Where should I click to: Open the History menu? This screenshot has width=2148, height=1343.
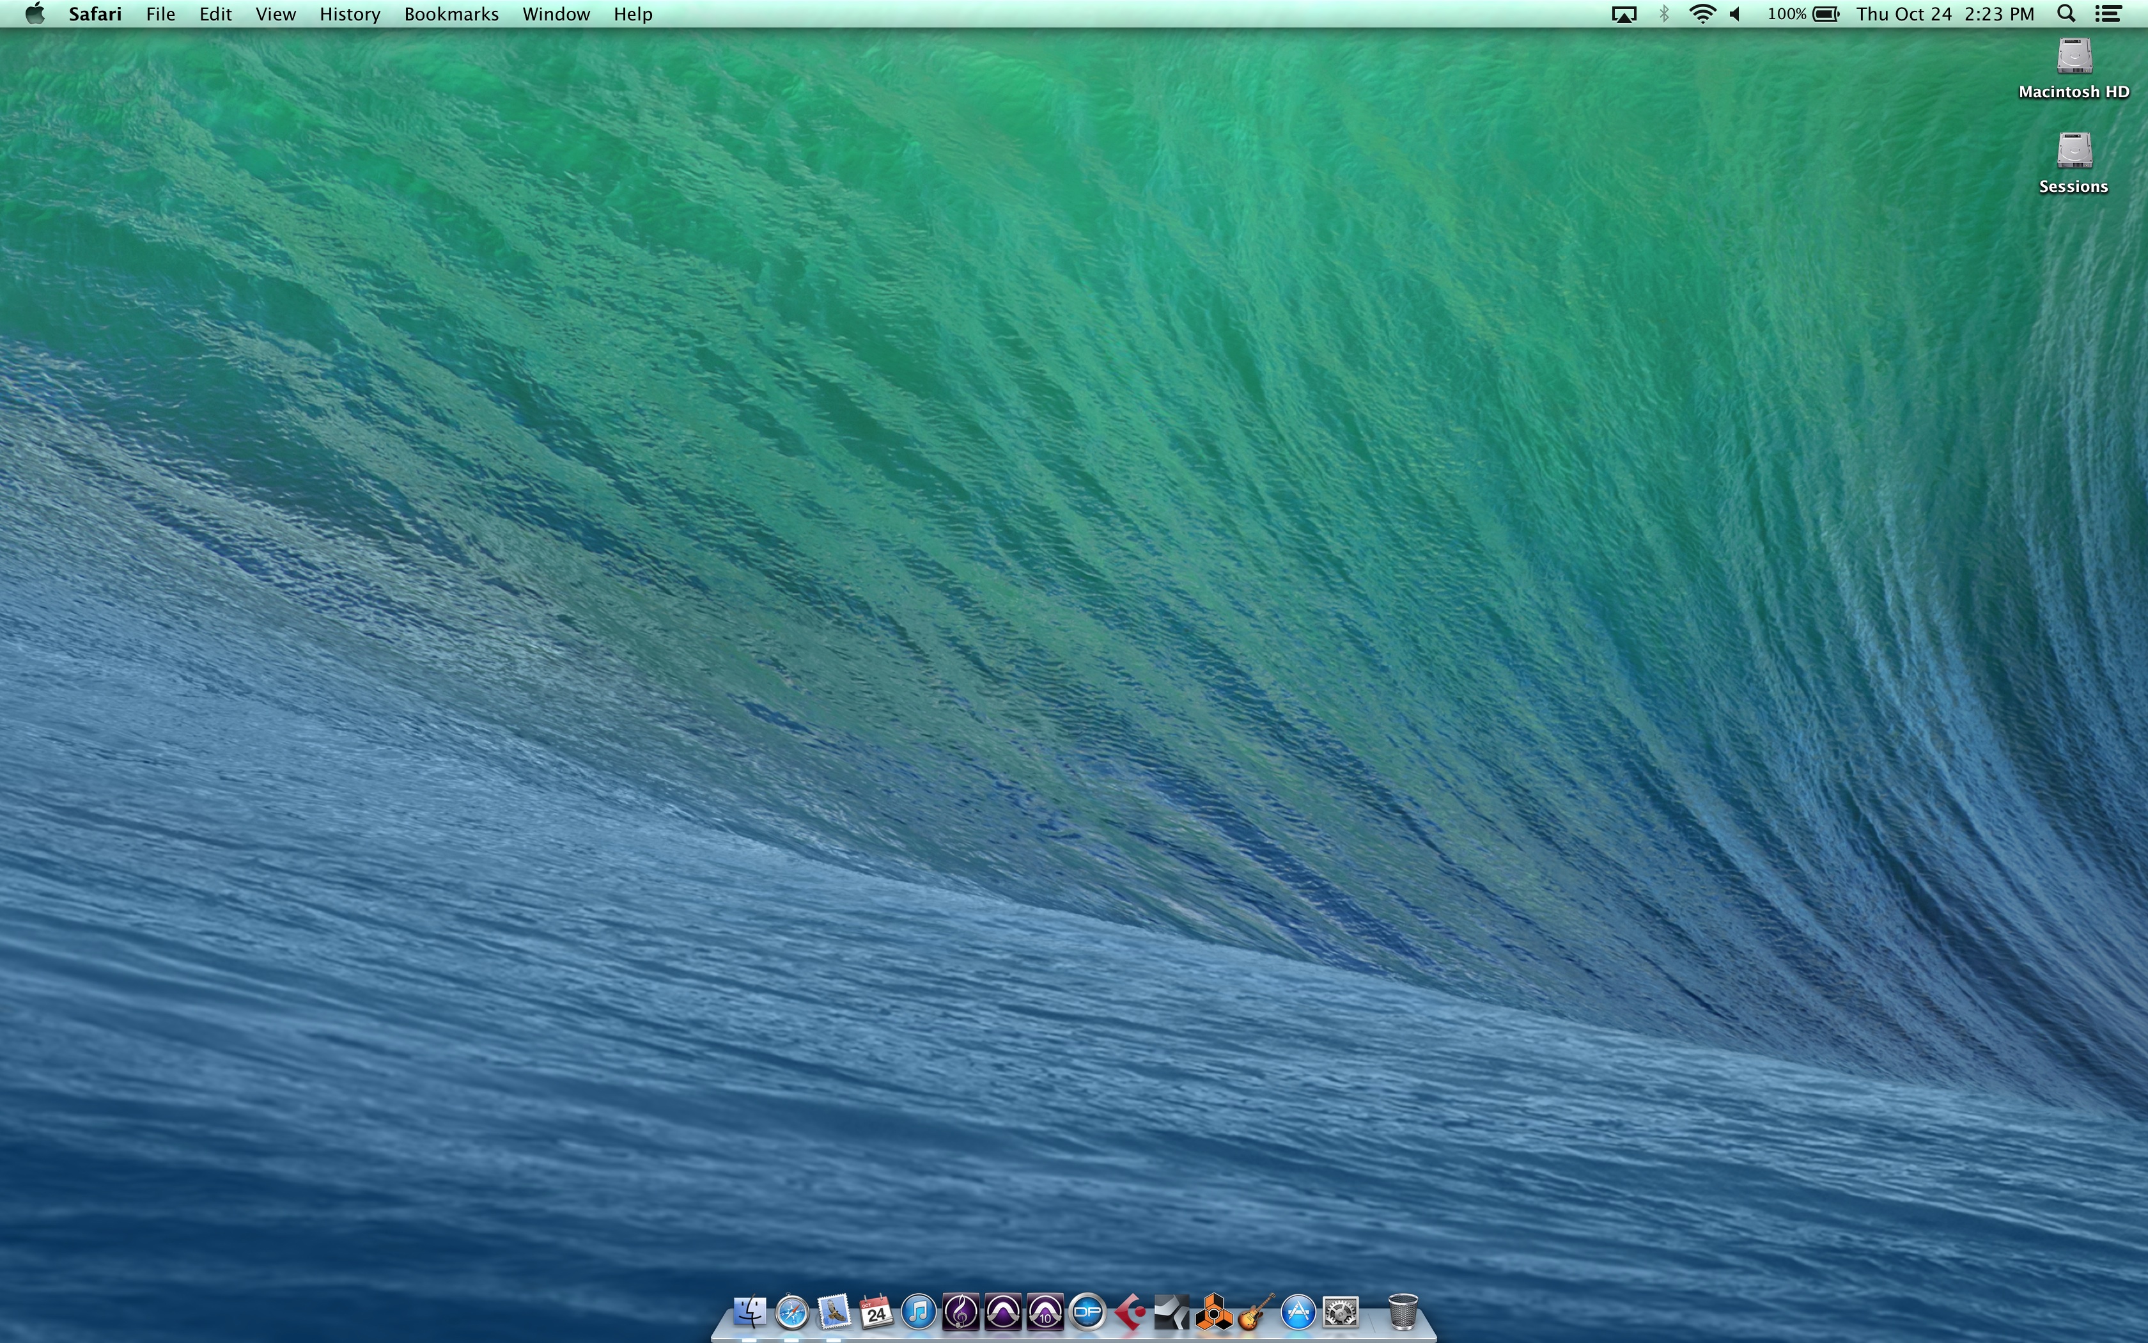[350, 14]
